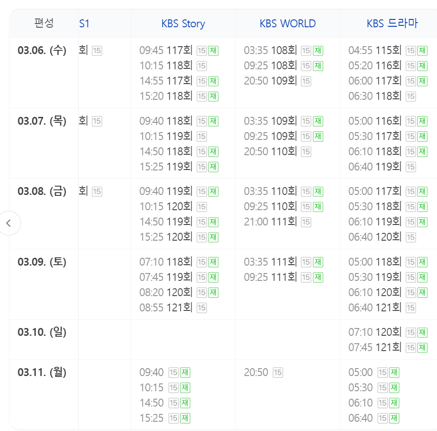Click KBS 드라마 06:30 118회 entry
The height and width of the screenshot is (431, 437).
point(382,96)
